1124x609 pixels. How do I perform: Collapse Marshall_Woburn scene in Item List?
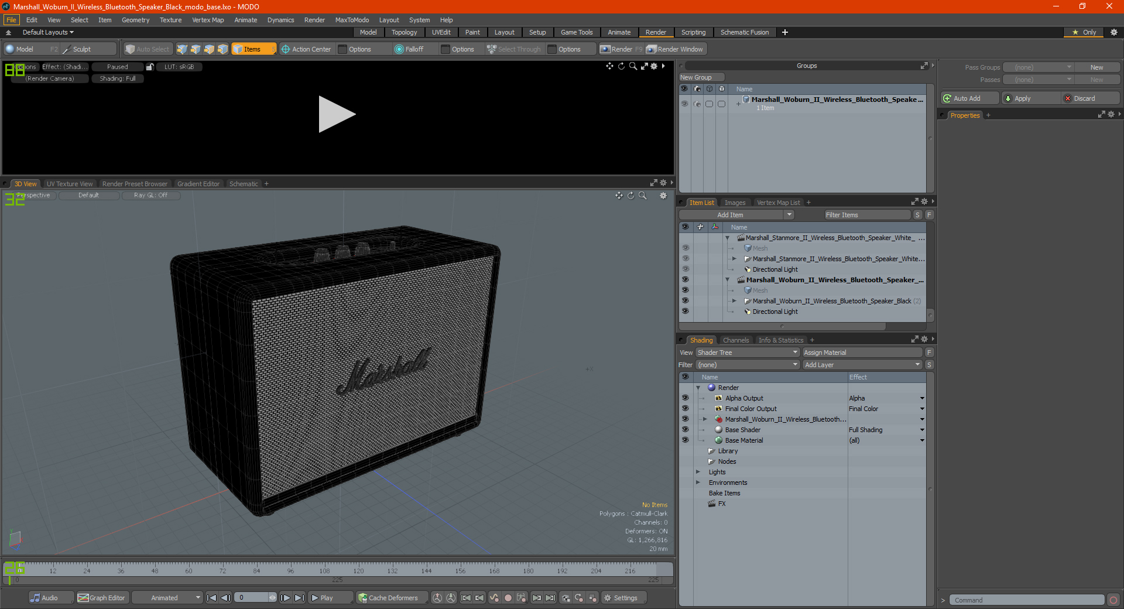click(x=728, y=280)
